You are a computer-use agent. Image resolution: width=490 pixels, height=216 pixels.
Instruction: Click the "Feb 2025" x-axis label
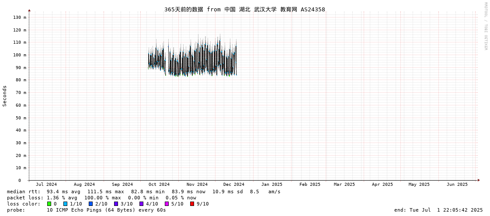point(309,185)
